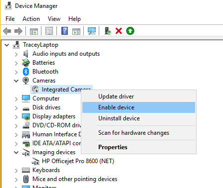Expand the Computer category
Viewport: 223px width, 188px height.
pos(16,99)
